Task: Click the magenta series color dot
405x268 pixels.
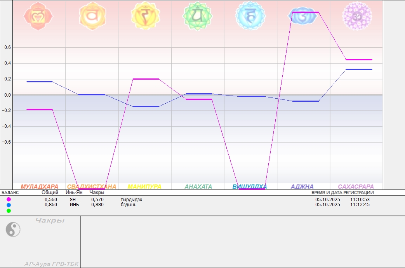Action: click(x=9, y=199)
